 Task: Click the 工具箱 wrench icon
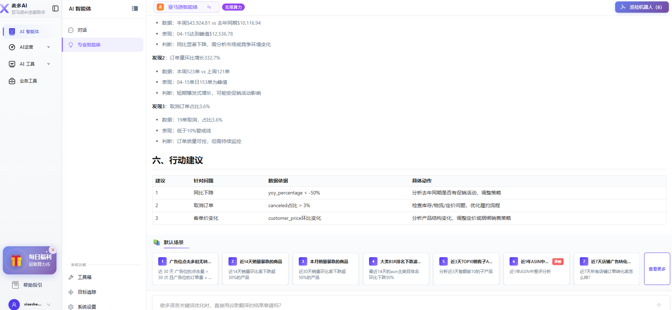coord(71,277)
